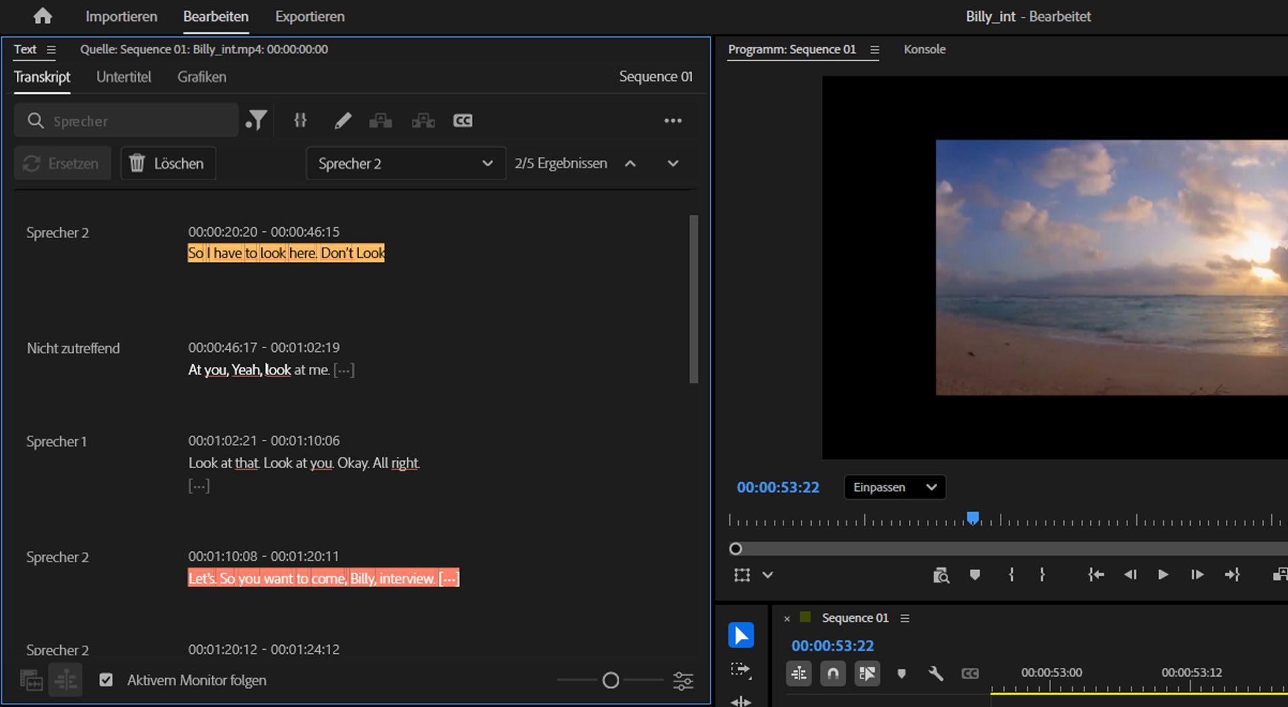The height and width of the screenshot is (707, 1288).
Task: Open the transcript filter icon
Action: pyautogui.click(x=256, y=121)
